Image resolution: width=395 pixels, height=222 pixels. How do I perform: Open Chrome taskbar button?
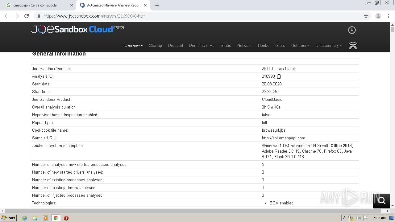coord(56,218)
